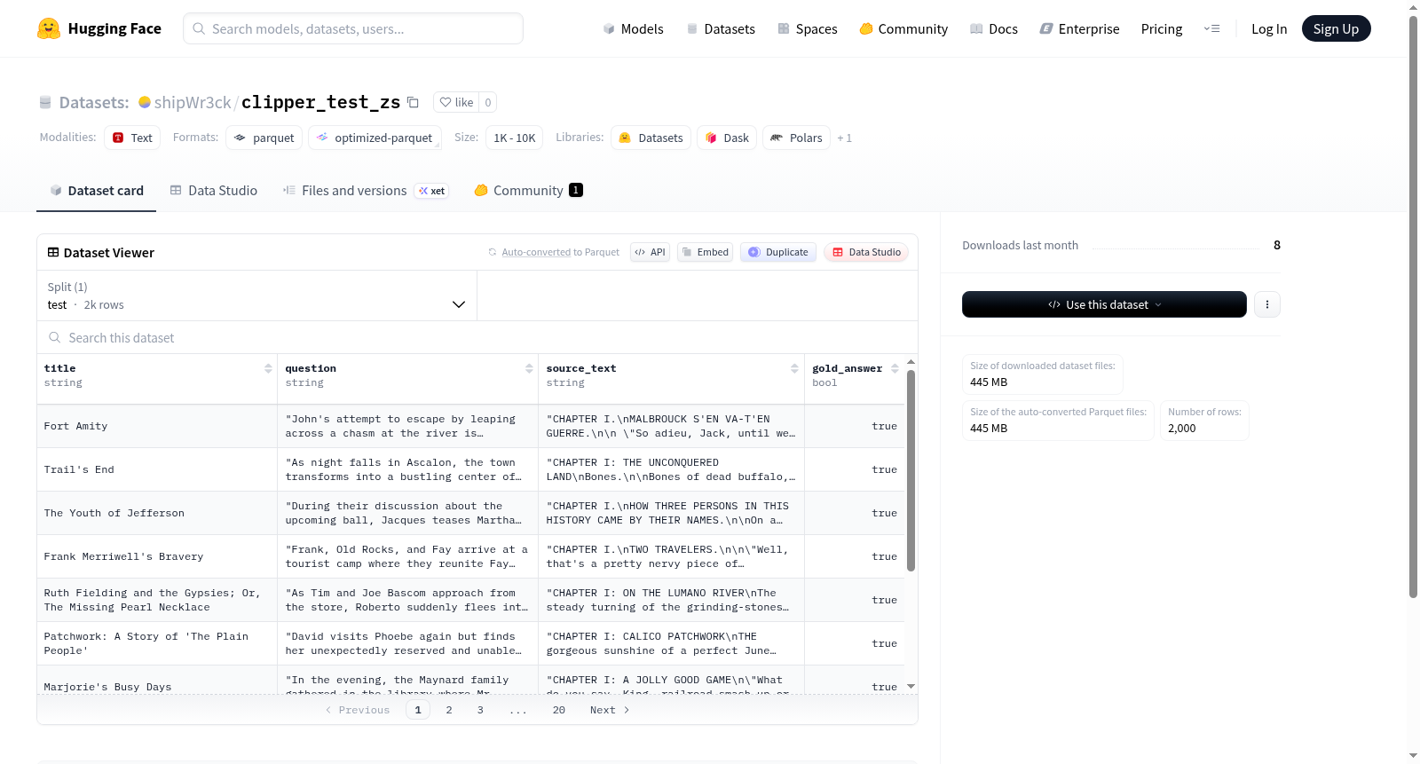
Task: Open the shipWr3ck profile link
Action: [193, 102]
